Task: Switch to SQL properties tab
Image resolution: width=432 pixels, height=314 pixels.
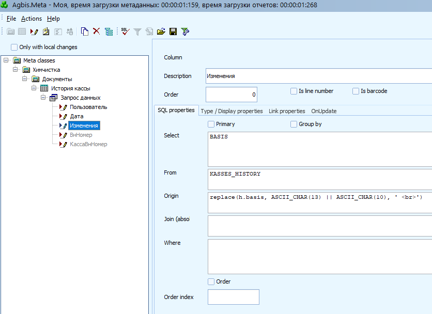Action: click(176, 110)
